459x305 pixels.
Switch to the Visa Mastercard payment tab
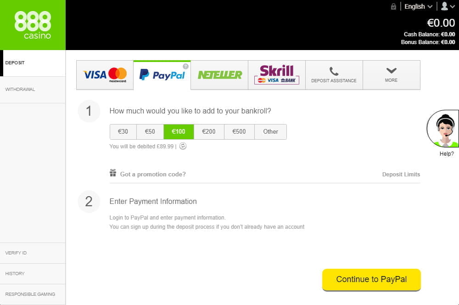(x=105, y=75)
